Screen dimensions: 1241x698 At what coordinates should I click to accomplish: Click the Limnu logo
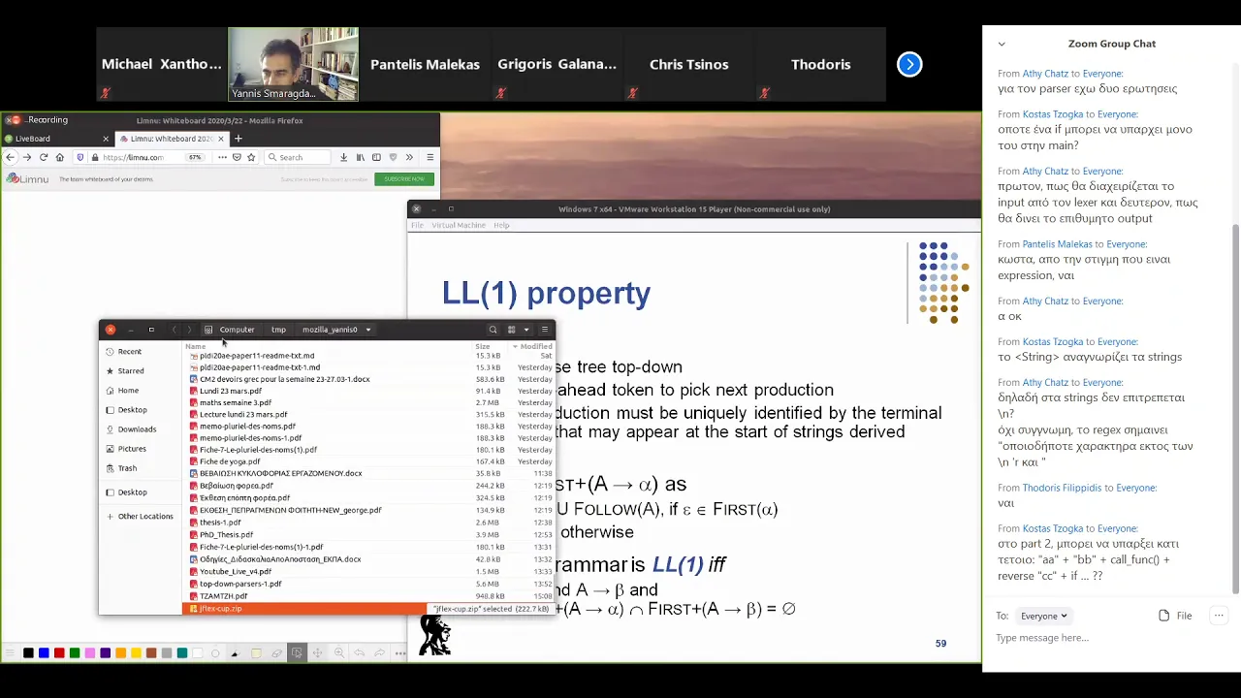(26, 178)
